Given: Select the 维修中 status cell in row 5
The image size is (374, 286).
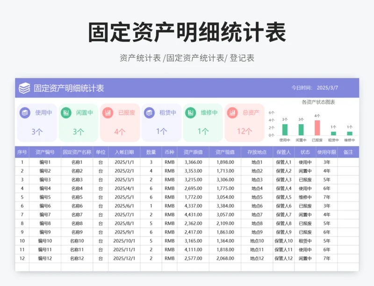Looking at the screenshot, I should tap(305, 197).
